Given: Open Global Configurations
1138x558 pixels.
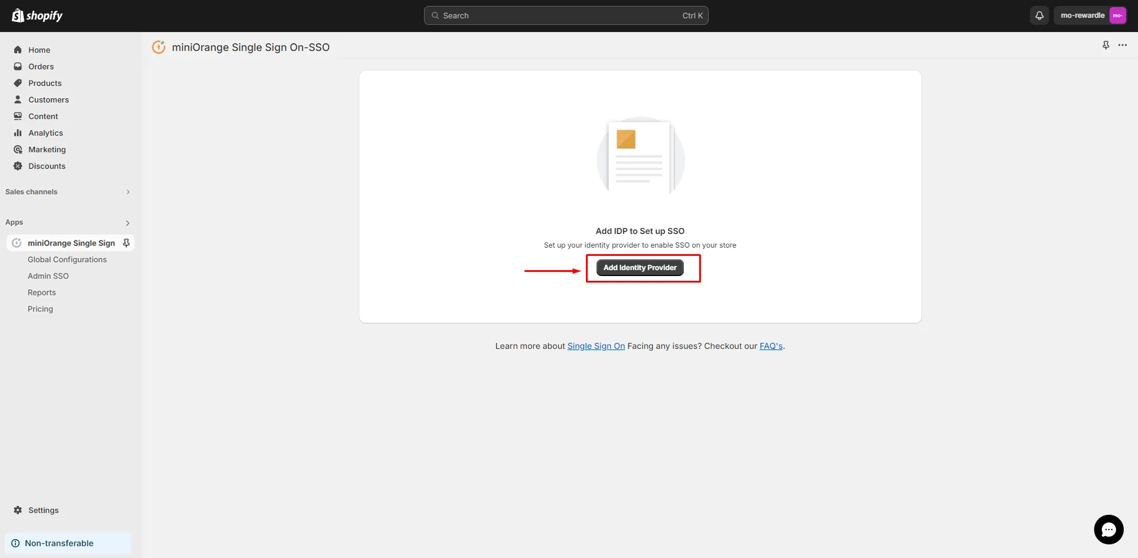Looking at the screenshot, I should pos(67,259).
